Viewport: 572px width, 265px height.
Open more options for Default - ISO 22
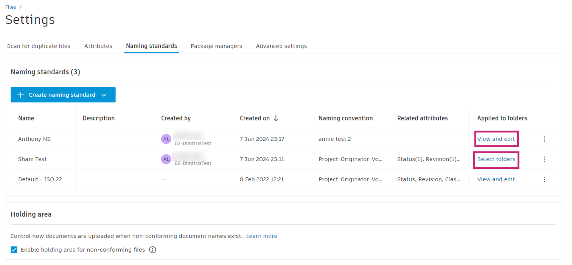544,179
